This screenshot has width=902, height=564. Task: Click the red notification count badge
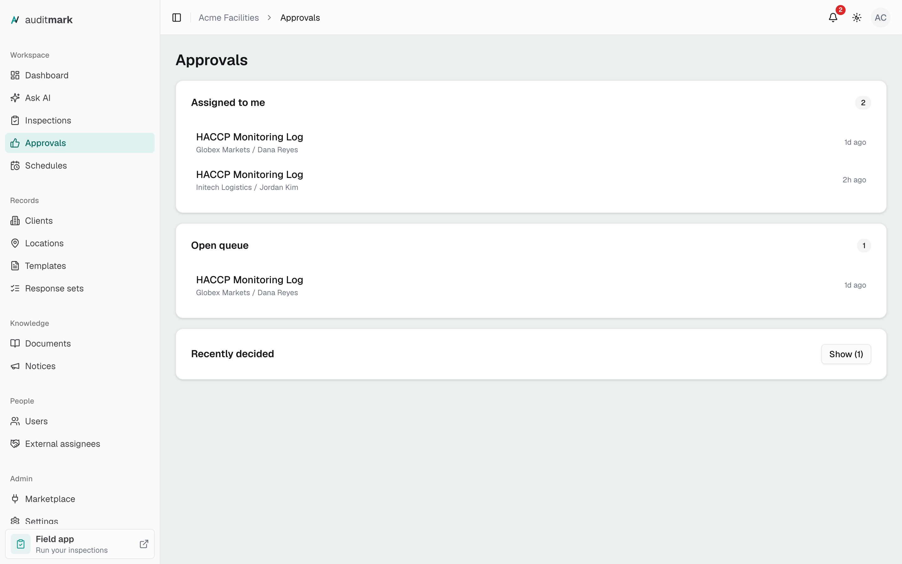[841, 10]
